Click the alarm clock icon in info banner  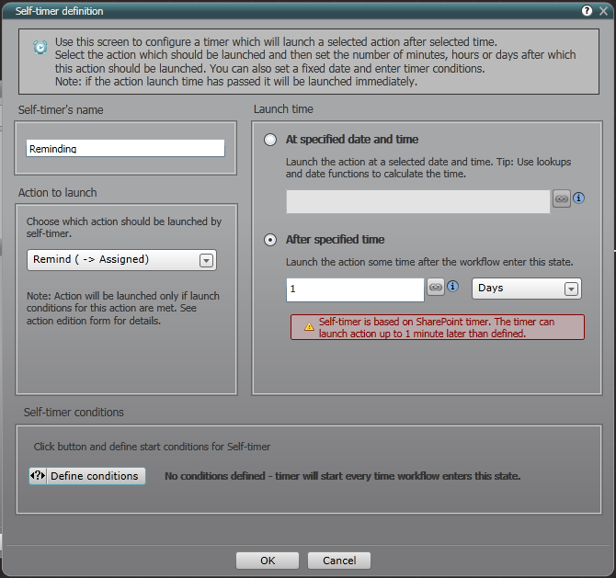[40, 47]
